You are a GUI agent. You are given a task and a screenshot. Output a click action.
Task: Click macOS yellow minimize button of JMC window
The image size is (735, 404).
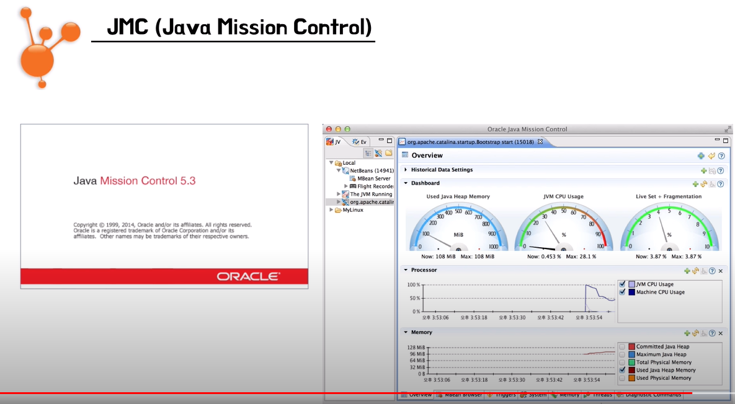click(x=338, y=129)
